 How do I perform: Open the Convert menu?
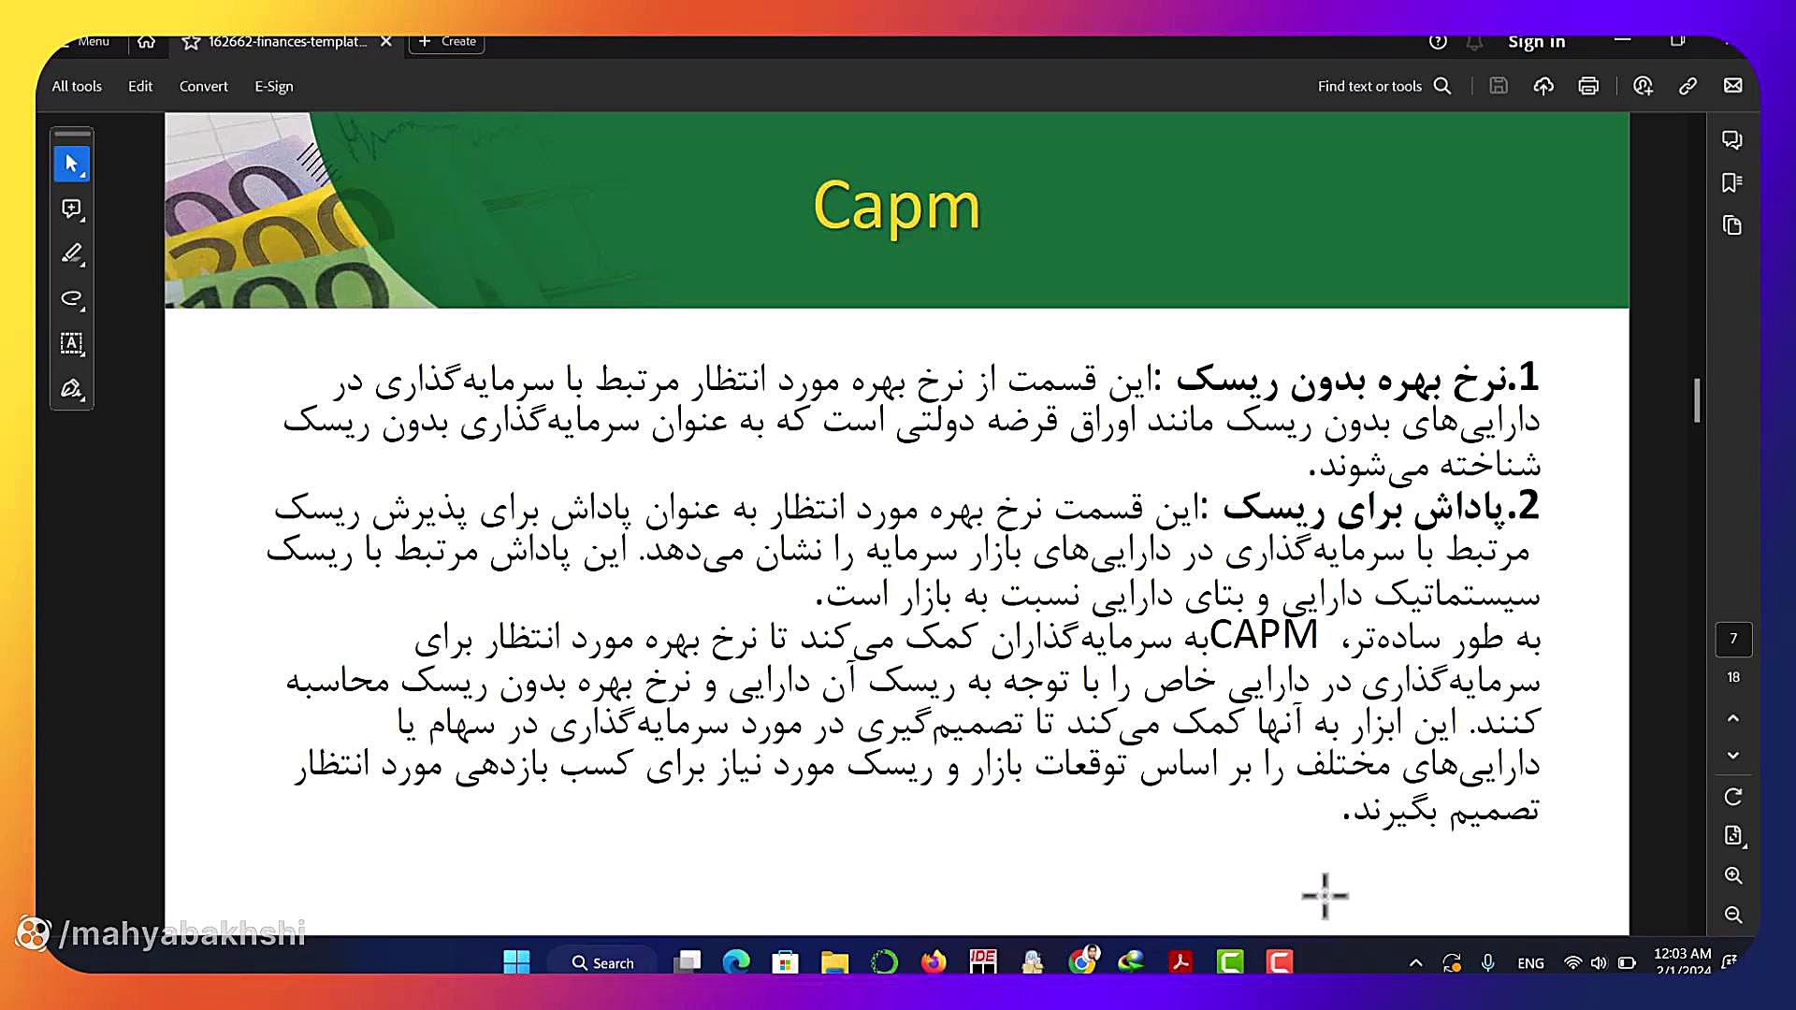click(203, 86)
